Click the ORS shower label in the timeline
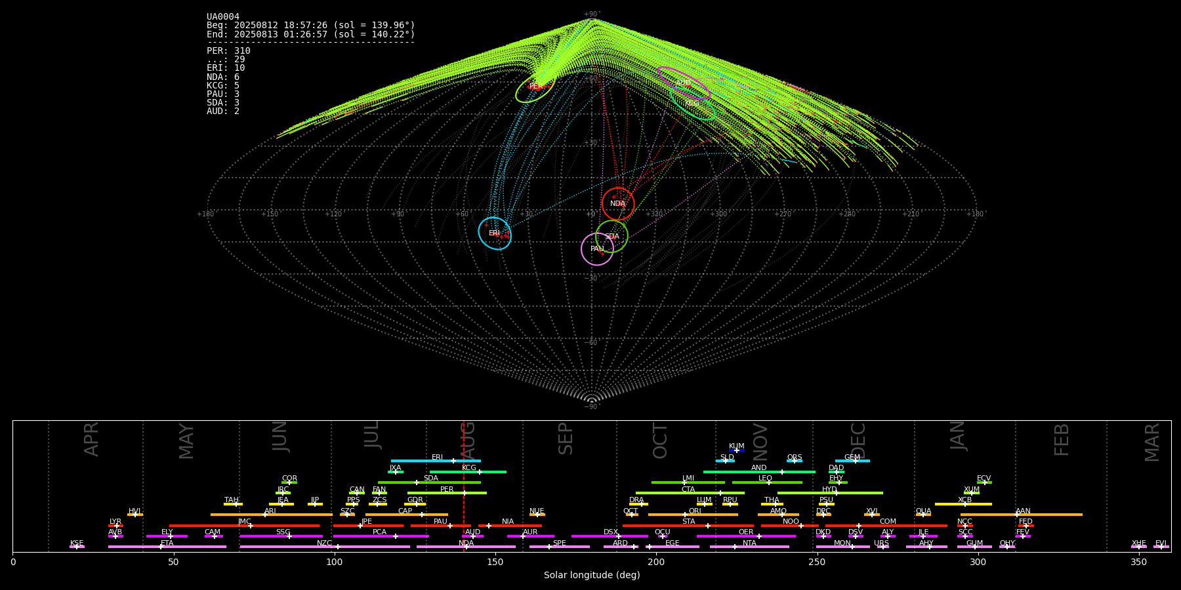This screenshot has height=590, width=1181. [x=795, y=457]
